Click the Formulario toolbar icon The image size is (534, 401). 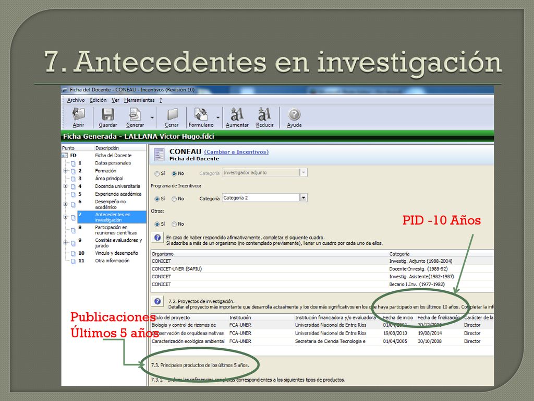201,114
